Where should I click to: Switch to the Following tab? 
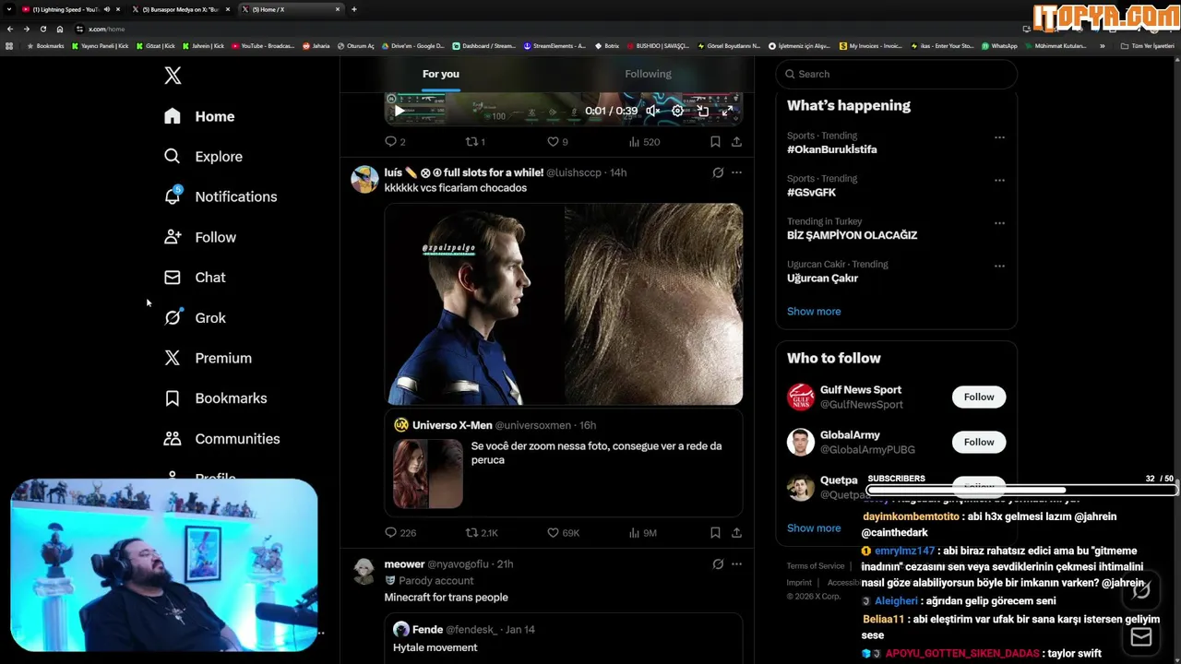(648, 74)
